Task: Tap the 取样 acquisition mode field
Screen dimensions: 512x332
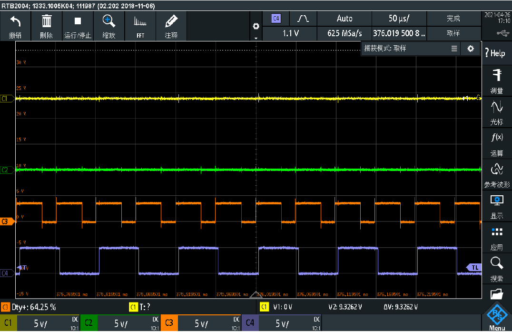Action: click(453, 33)
